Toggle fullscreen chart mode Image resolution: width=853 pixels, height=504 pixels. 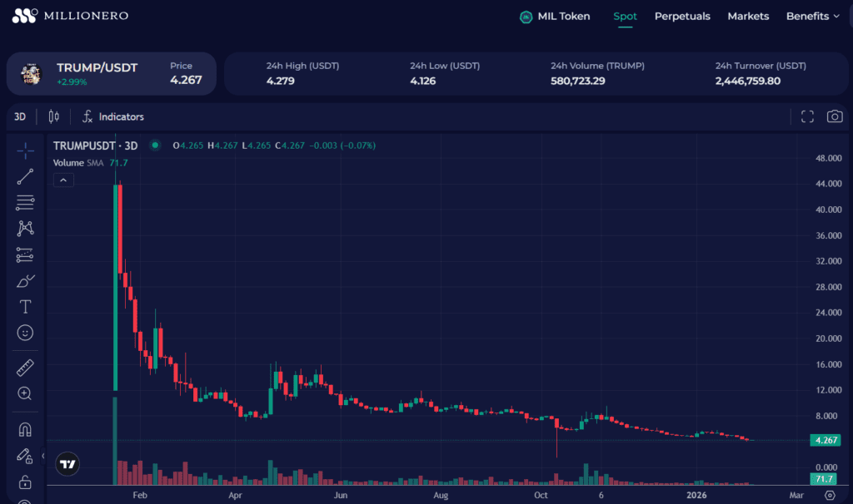pos(806,116)
